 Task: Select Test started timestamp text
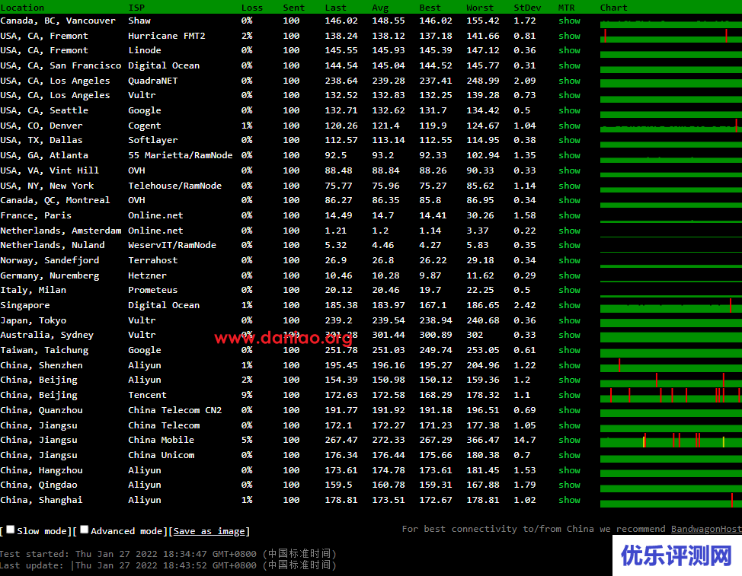[168, 554]
